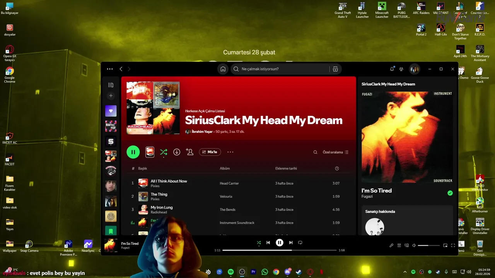This screenshot has height=278, width=495.
Task: Mute Spotify volume
Action: 414,245
